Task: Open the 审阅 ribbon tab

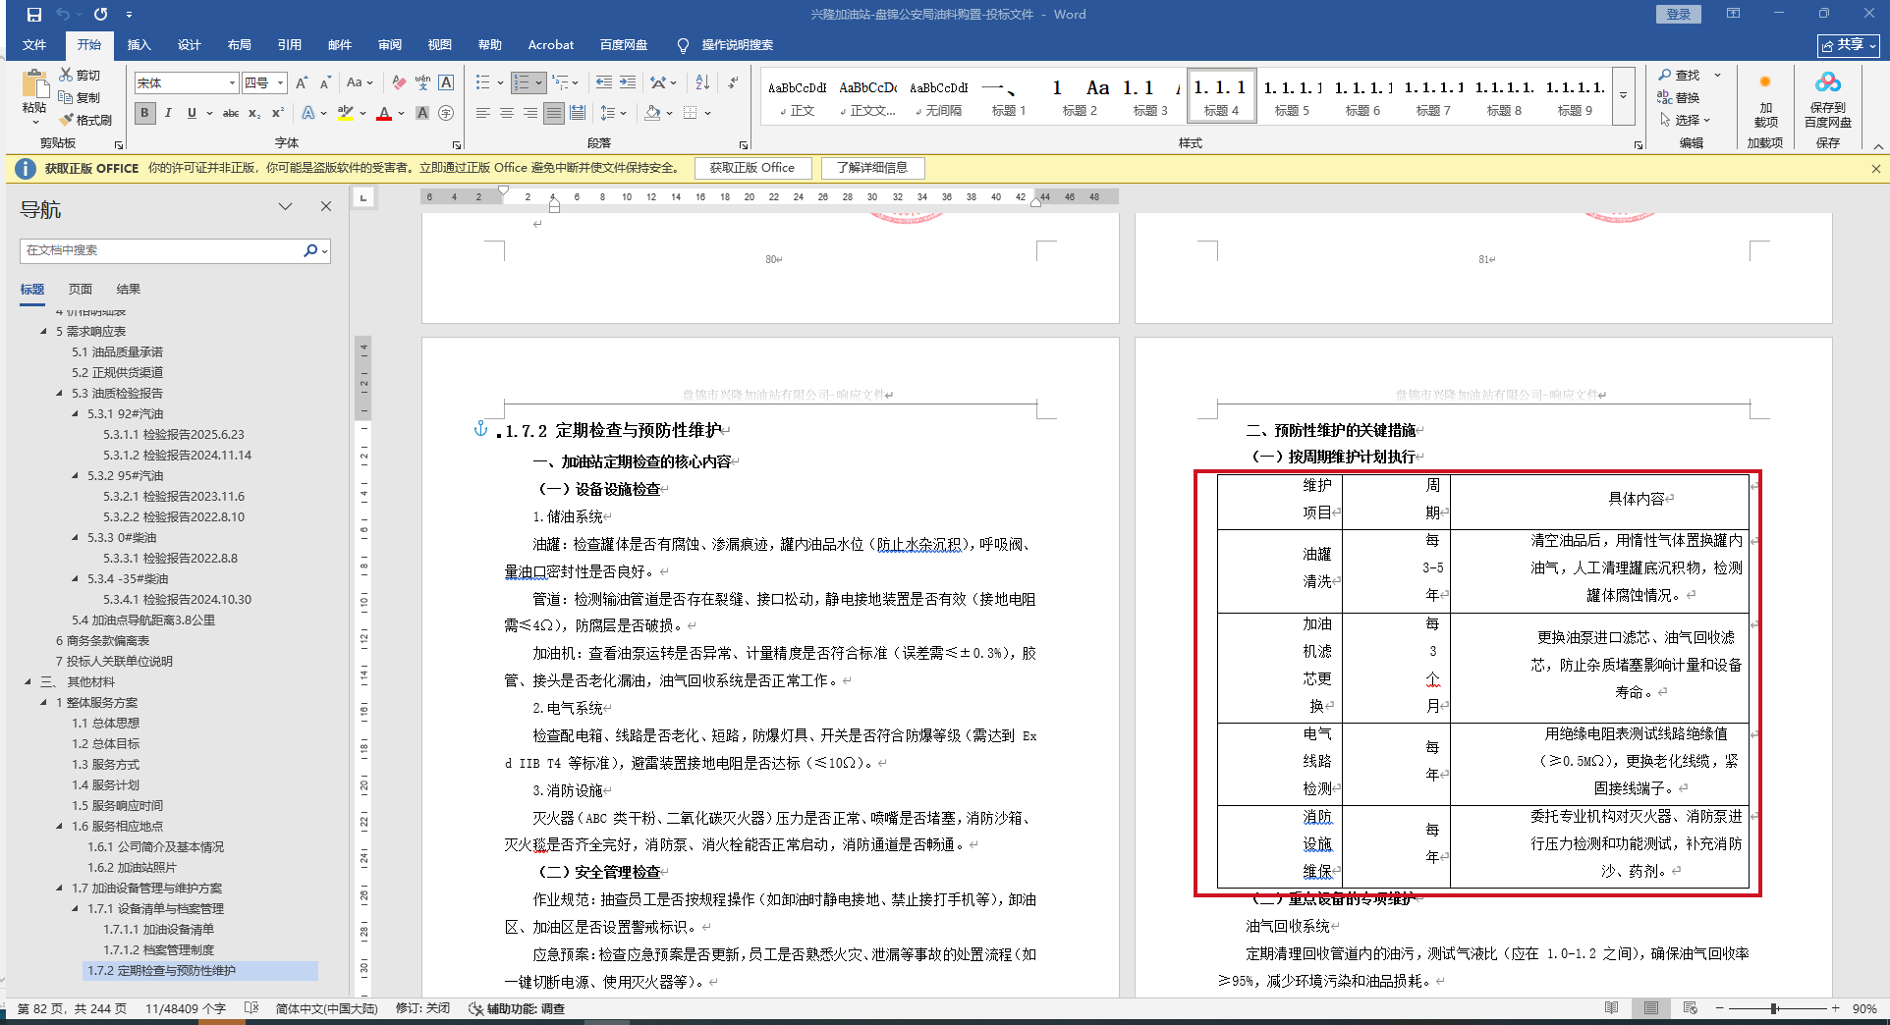Action: [x=389, y=45]
